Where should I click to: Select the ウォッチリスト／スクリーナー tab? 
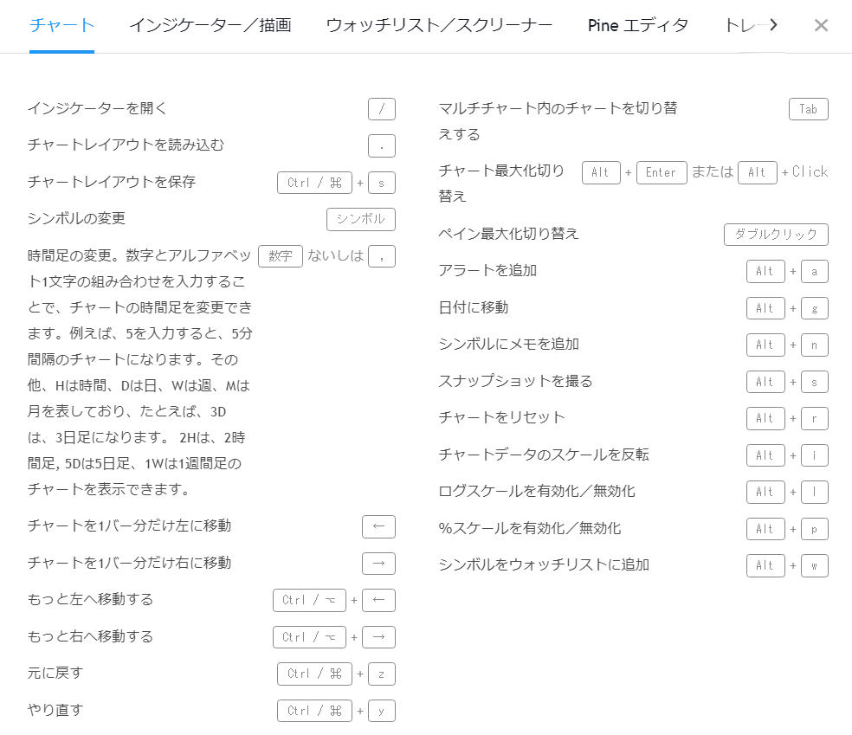[x=439, y=25]
